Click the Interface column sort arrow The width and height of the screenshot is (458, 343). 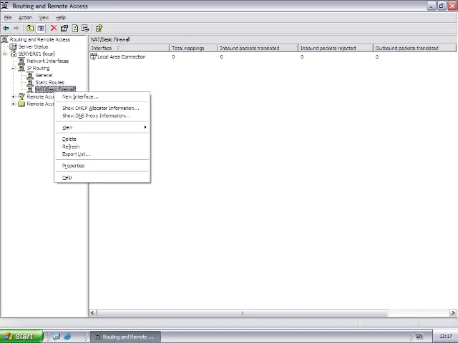118,48
